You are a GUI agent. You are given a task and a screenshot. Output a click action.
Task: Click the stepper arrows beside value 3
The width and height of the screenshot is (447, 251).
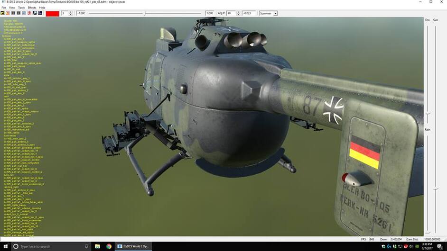[71, 13]
